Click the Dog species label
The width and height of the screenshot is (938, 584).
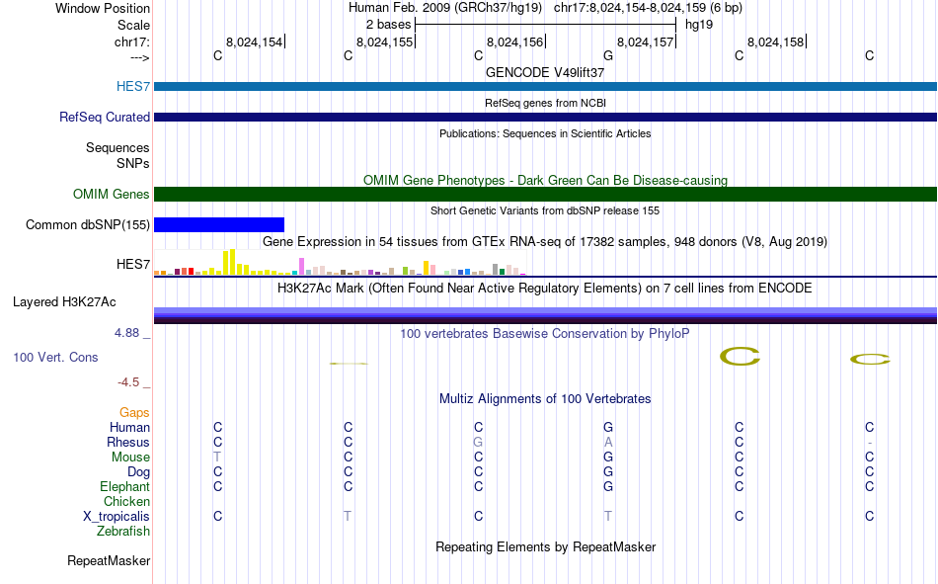tap(138, 472)
